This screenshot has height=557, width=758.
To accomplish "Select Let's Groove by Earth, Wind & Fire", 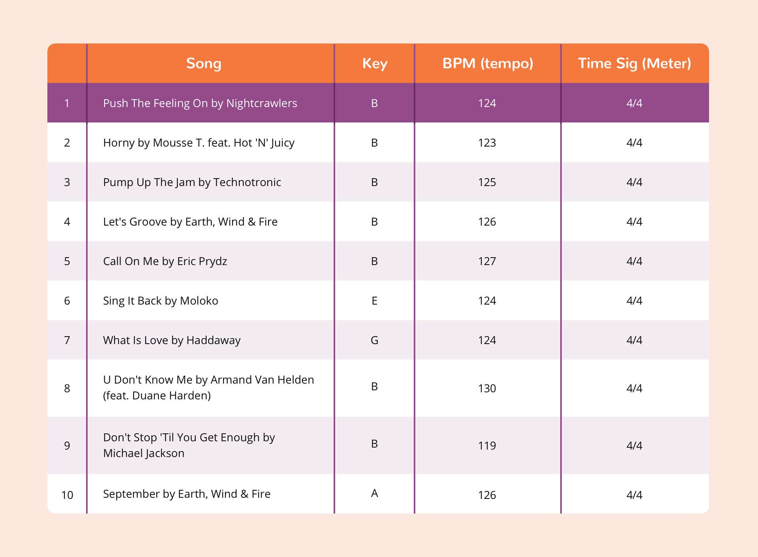I will tap(190, 222).
